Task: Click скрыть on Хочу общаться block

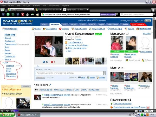Action: click(x=26, y=86)
